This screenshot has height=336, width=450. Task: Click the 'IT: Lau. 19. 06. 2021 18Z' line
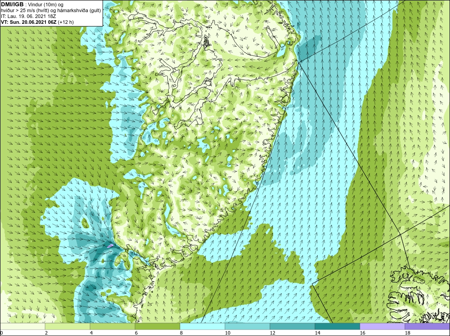[x=28, y=16]
